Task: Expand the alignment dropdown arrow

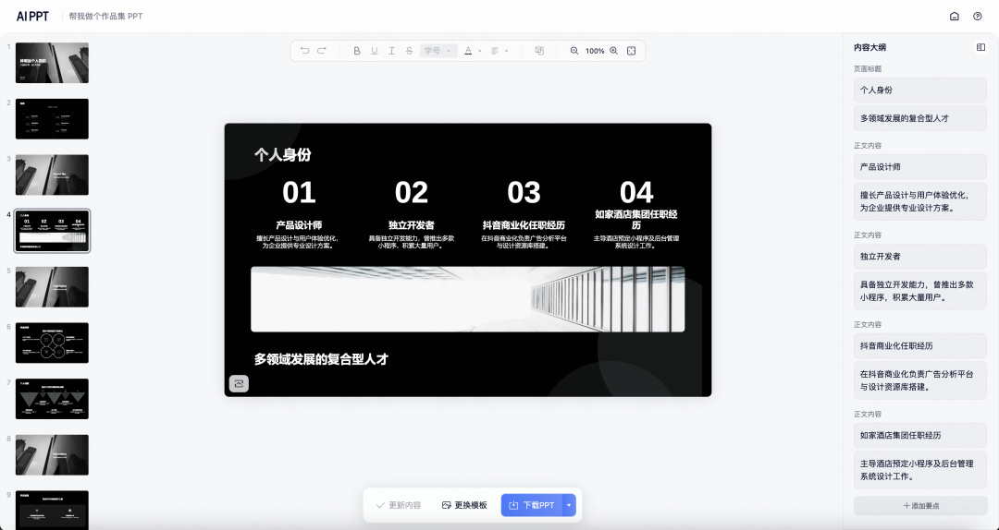Action: click(507, 51)
